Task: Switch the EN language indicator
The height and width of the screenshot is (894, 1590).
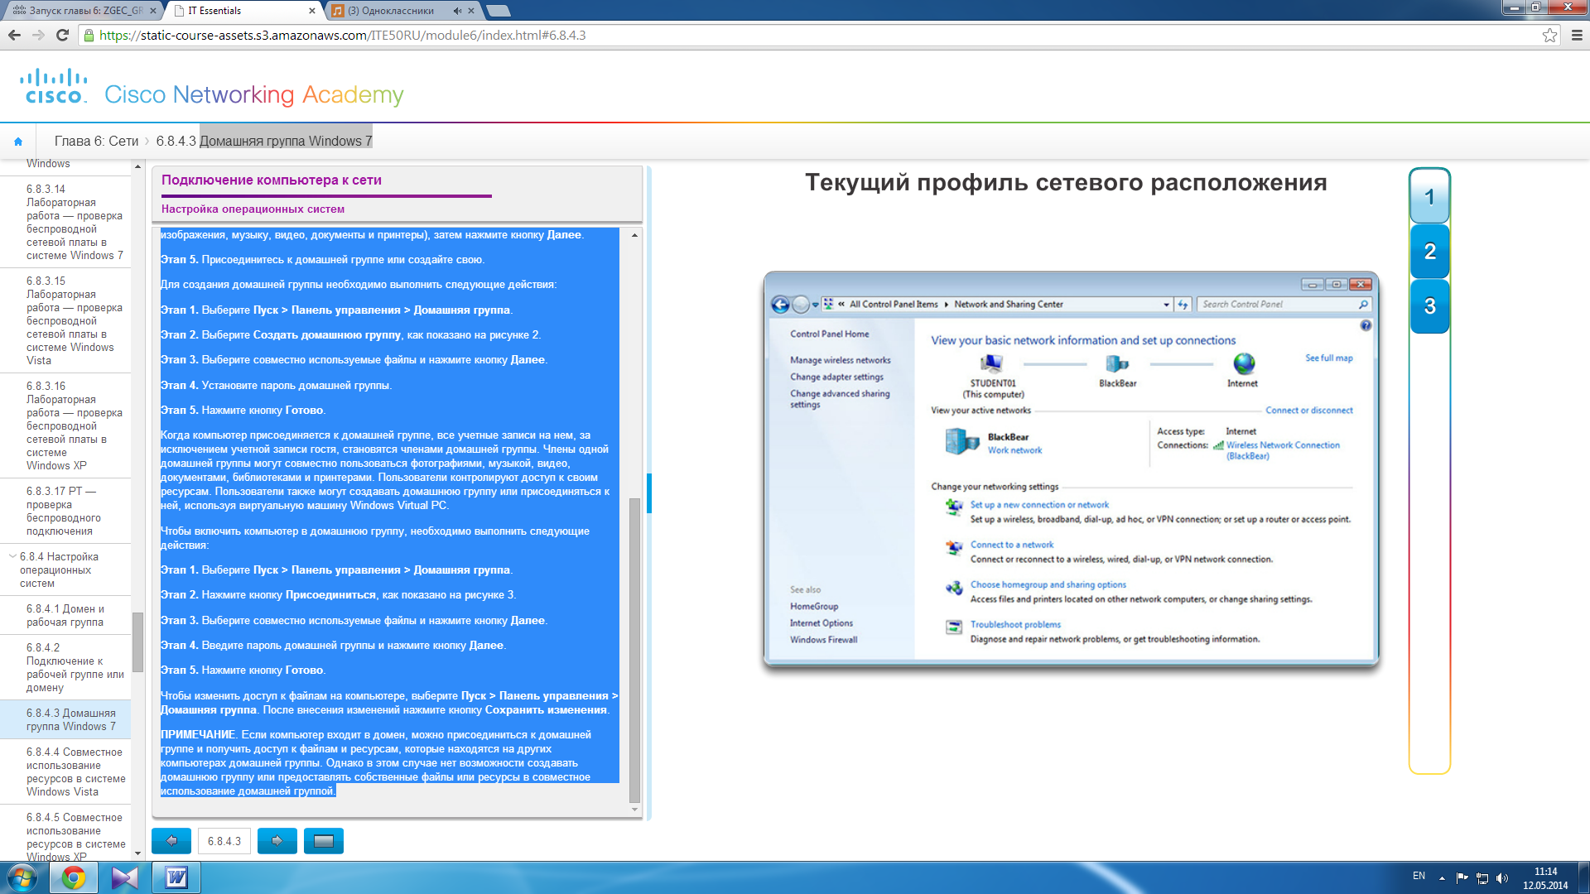Action: (x=1419, y=876)
